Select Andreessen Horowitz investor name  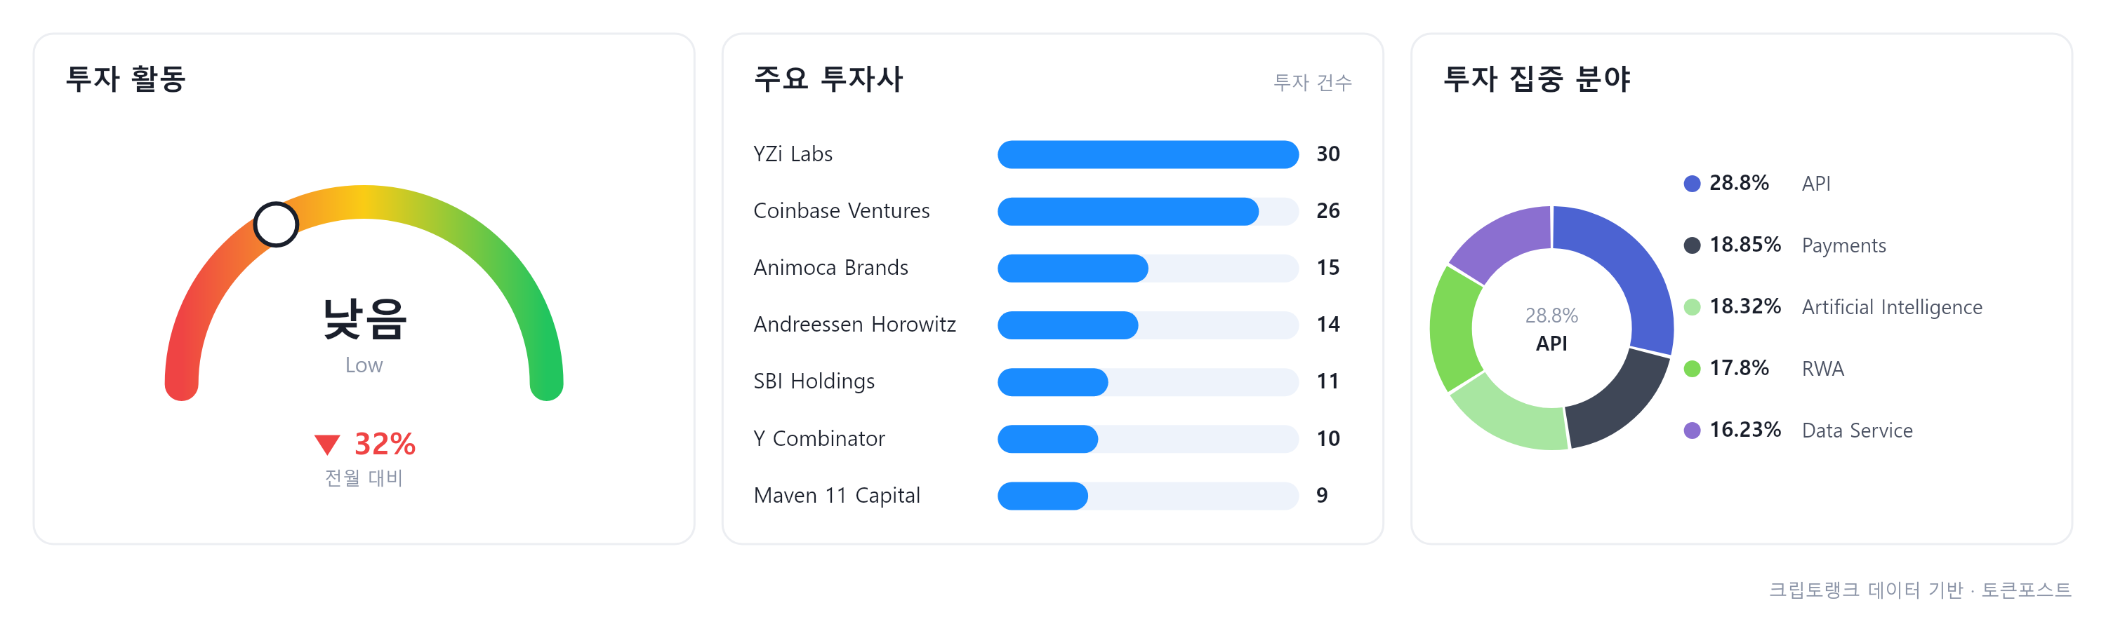point(854,325)
